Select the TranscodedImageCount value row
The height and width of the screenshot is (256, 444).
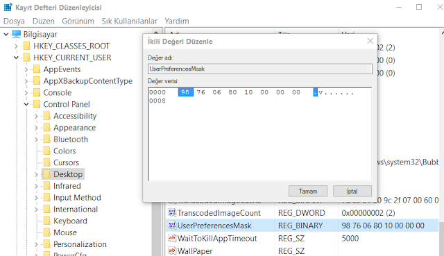pos(302,213)
